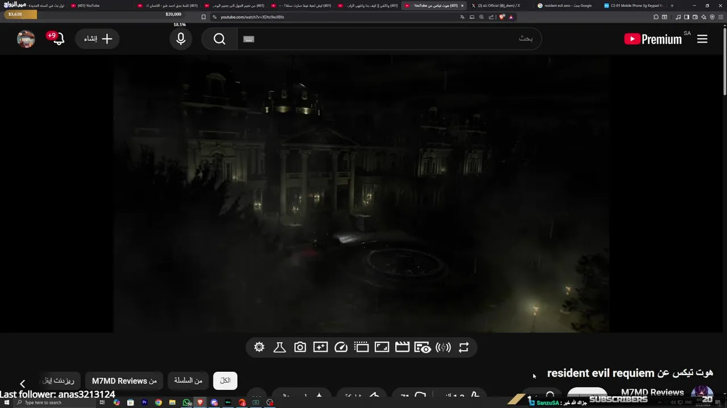
Task: Click the flask experiments icon below video
Action: [x=279, y=347]
